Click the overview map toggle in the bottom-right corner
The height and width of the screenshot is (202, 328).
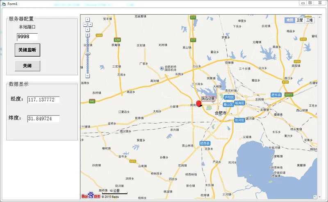(x=315, y=197)
